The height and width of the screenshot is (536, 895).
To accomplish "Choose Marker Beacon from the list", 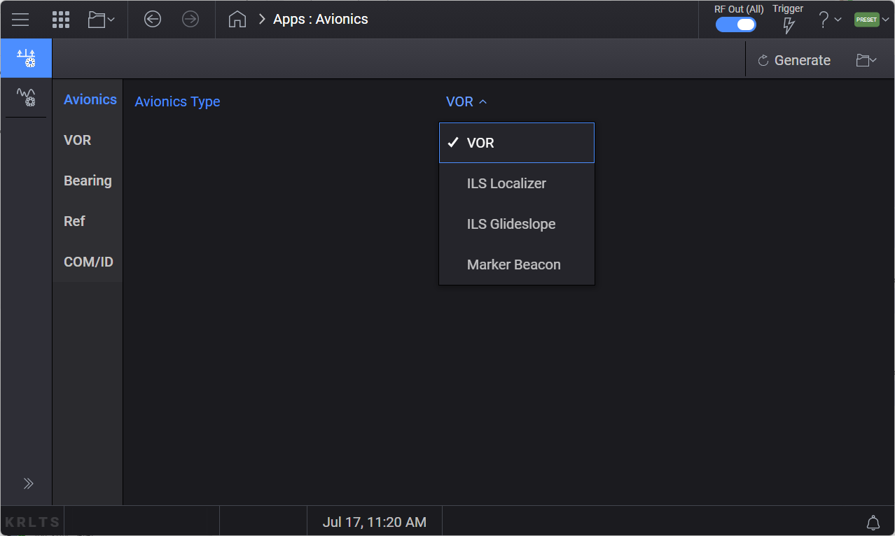I will click(513, 265).
